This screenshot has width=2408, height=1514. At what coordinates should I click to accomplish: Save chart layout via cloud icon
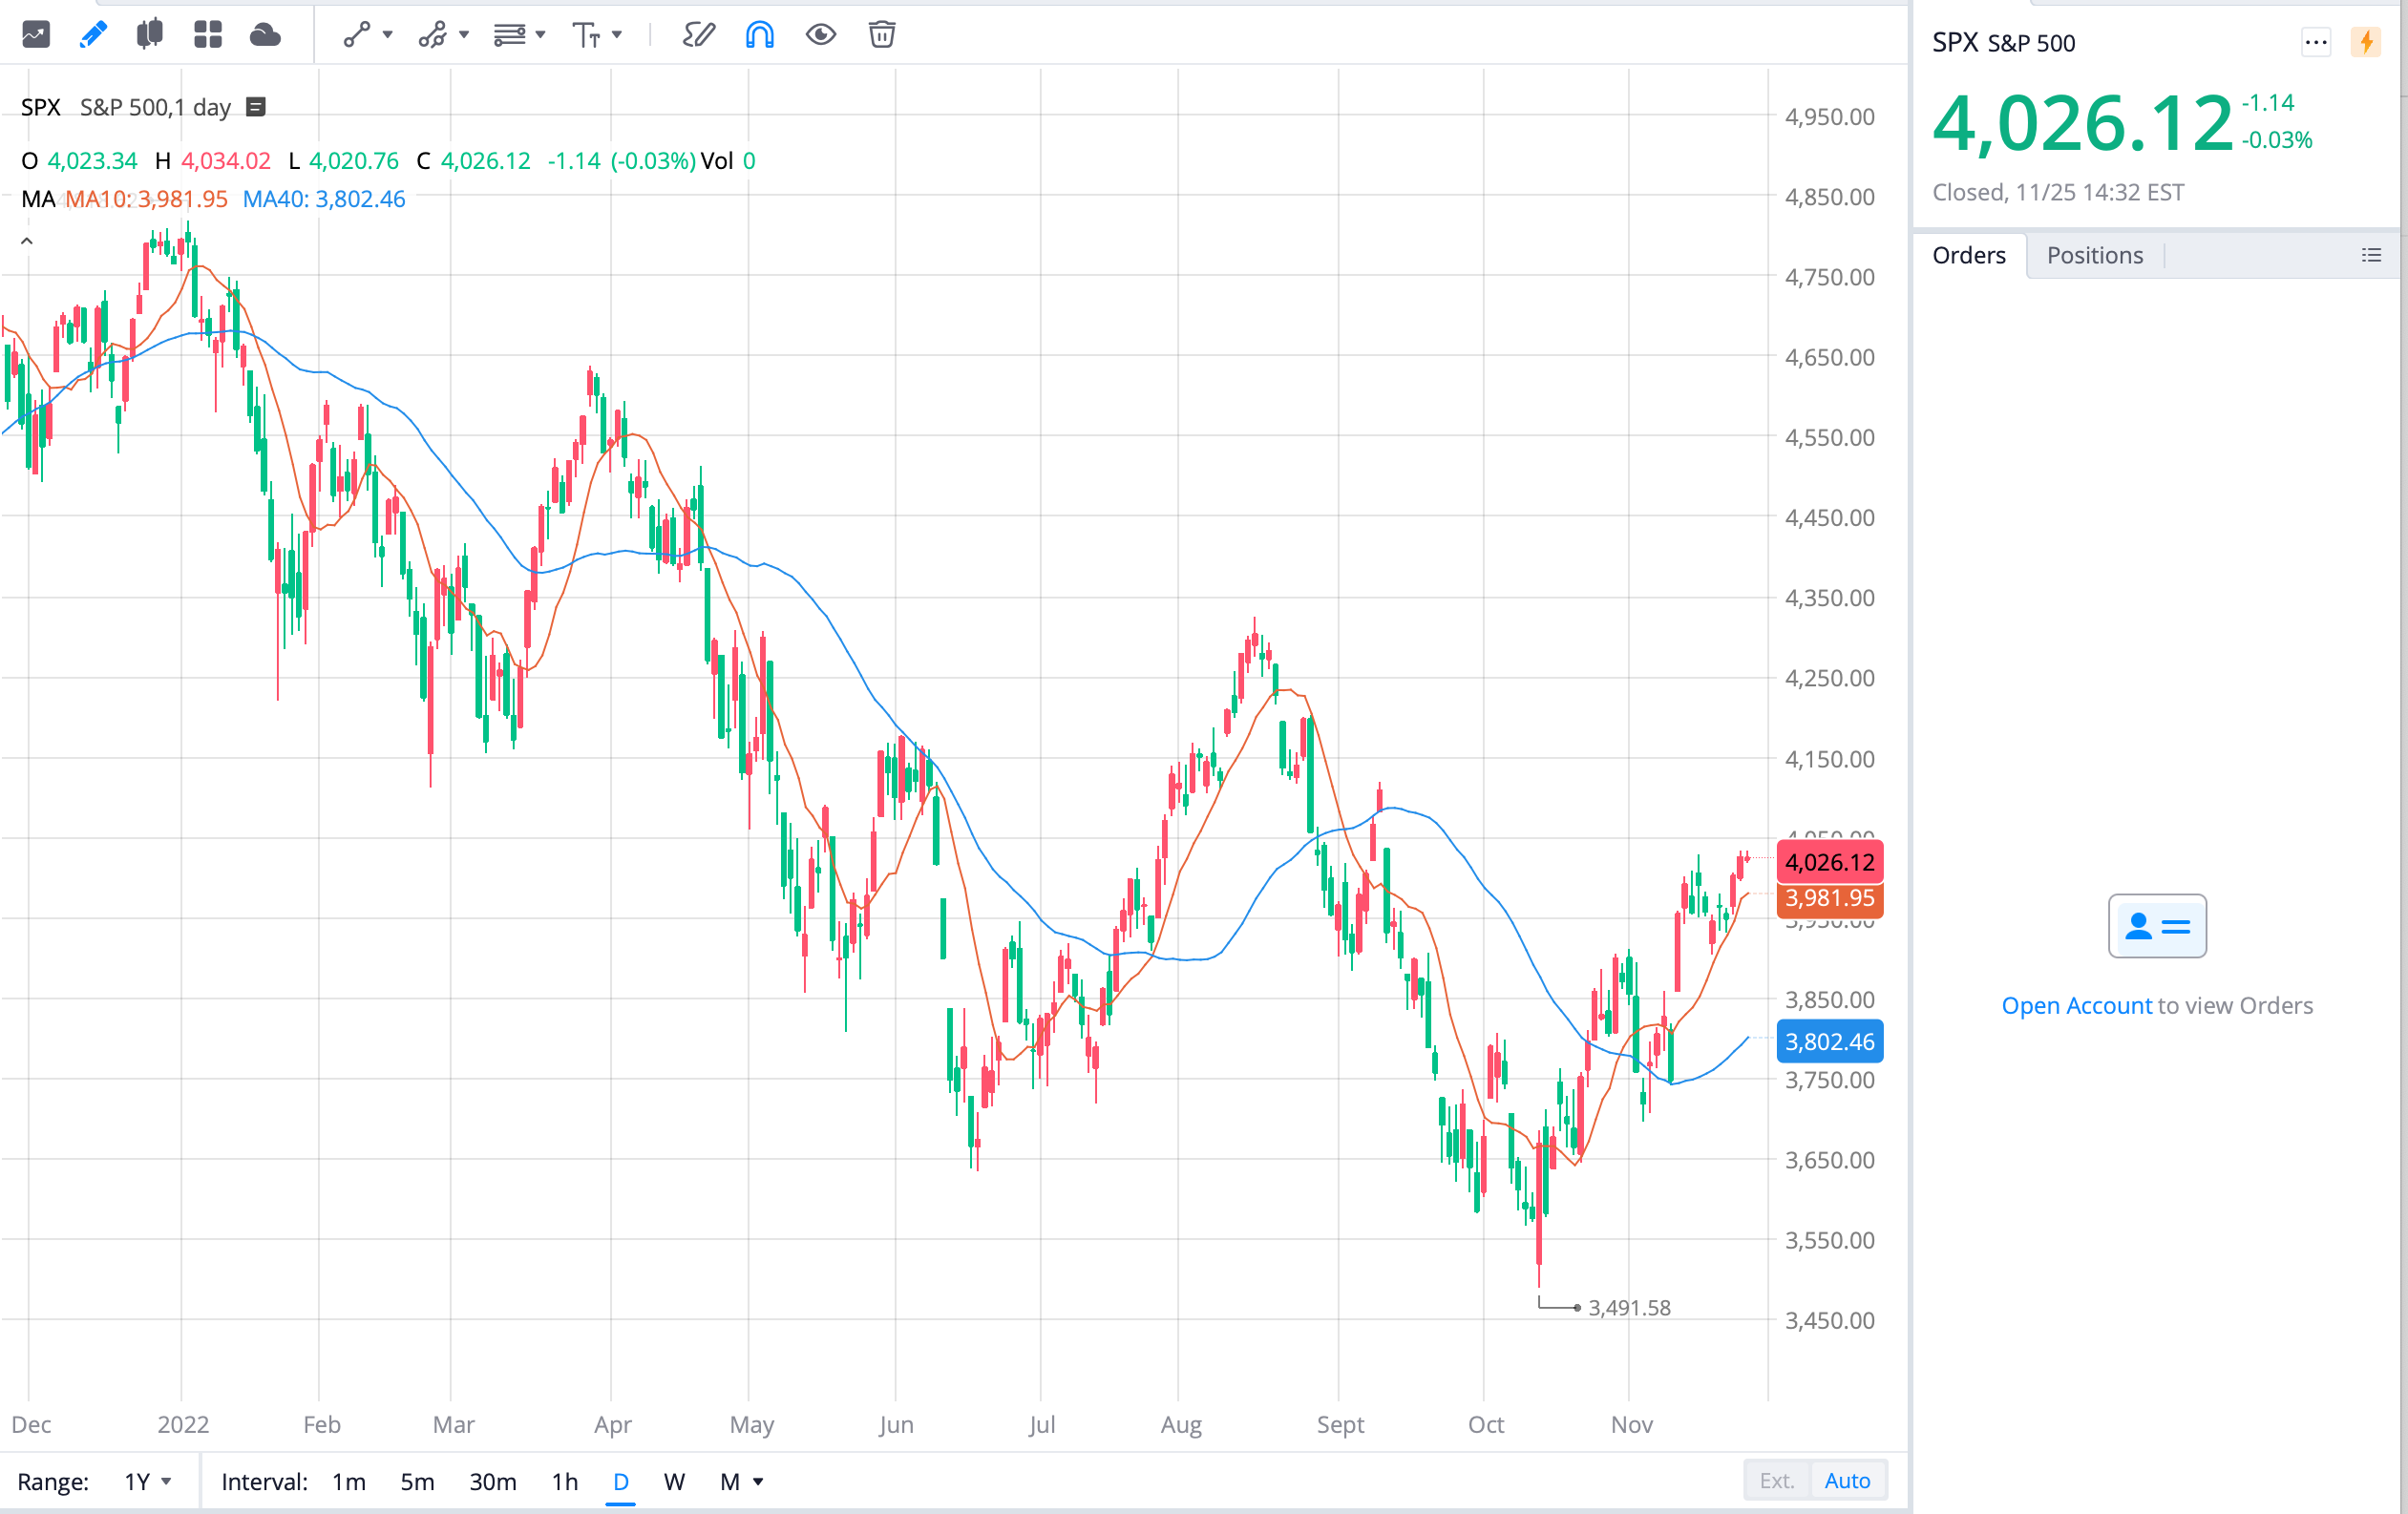click(264, 35)
